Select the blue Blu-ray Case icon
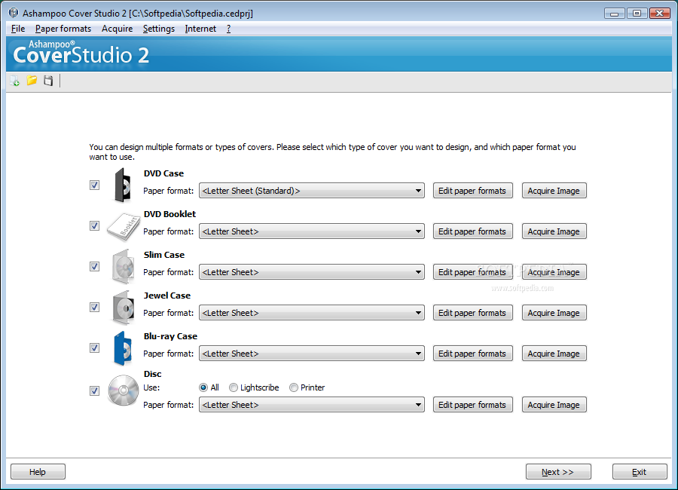Image resolution: width=678 pixels, height=490 pixels. 123,348
